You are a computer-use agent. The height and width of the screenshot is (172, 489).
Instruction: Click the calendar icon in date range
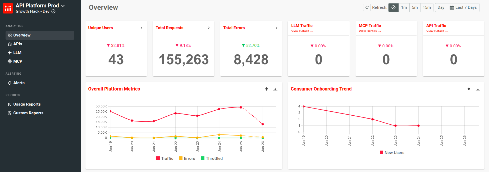452,8
